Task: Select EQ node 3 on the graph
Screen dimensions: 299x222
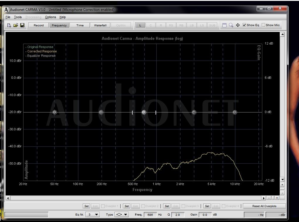Action: [x=144, y=112]
